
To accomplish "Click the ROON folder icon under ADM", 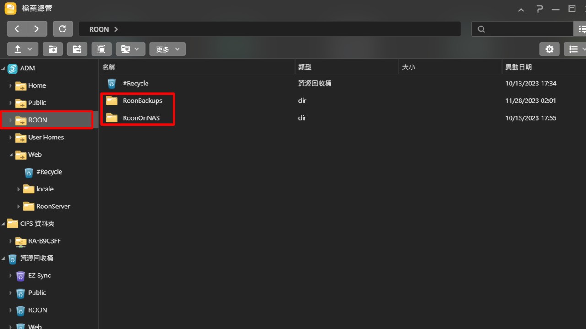I will (21, 120).
